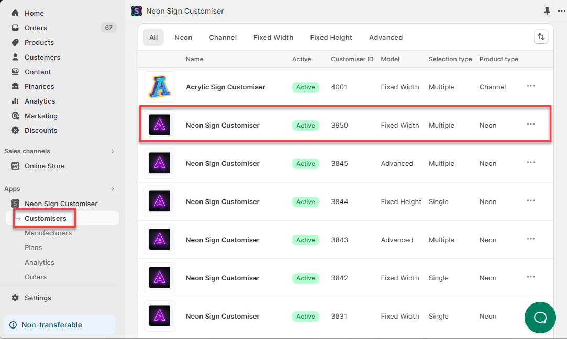This screenshot has width=567, height=339.
Task: Open Discounts using its badge icon
Action: click(15, 130)
